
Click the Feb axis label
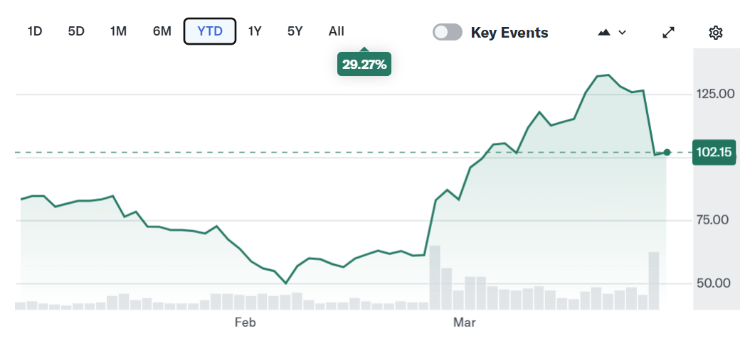click(x=245, y=323)
